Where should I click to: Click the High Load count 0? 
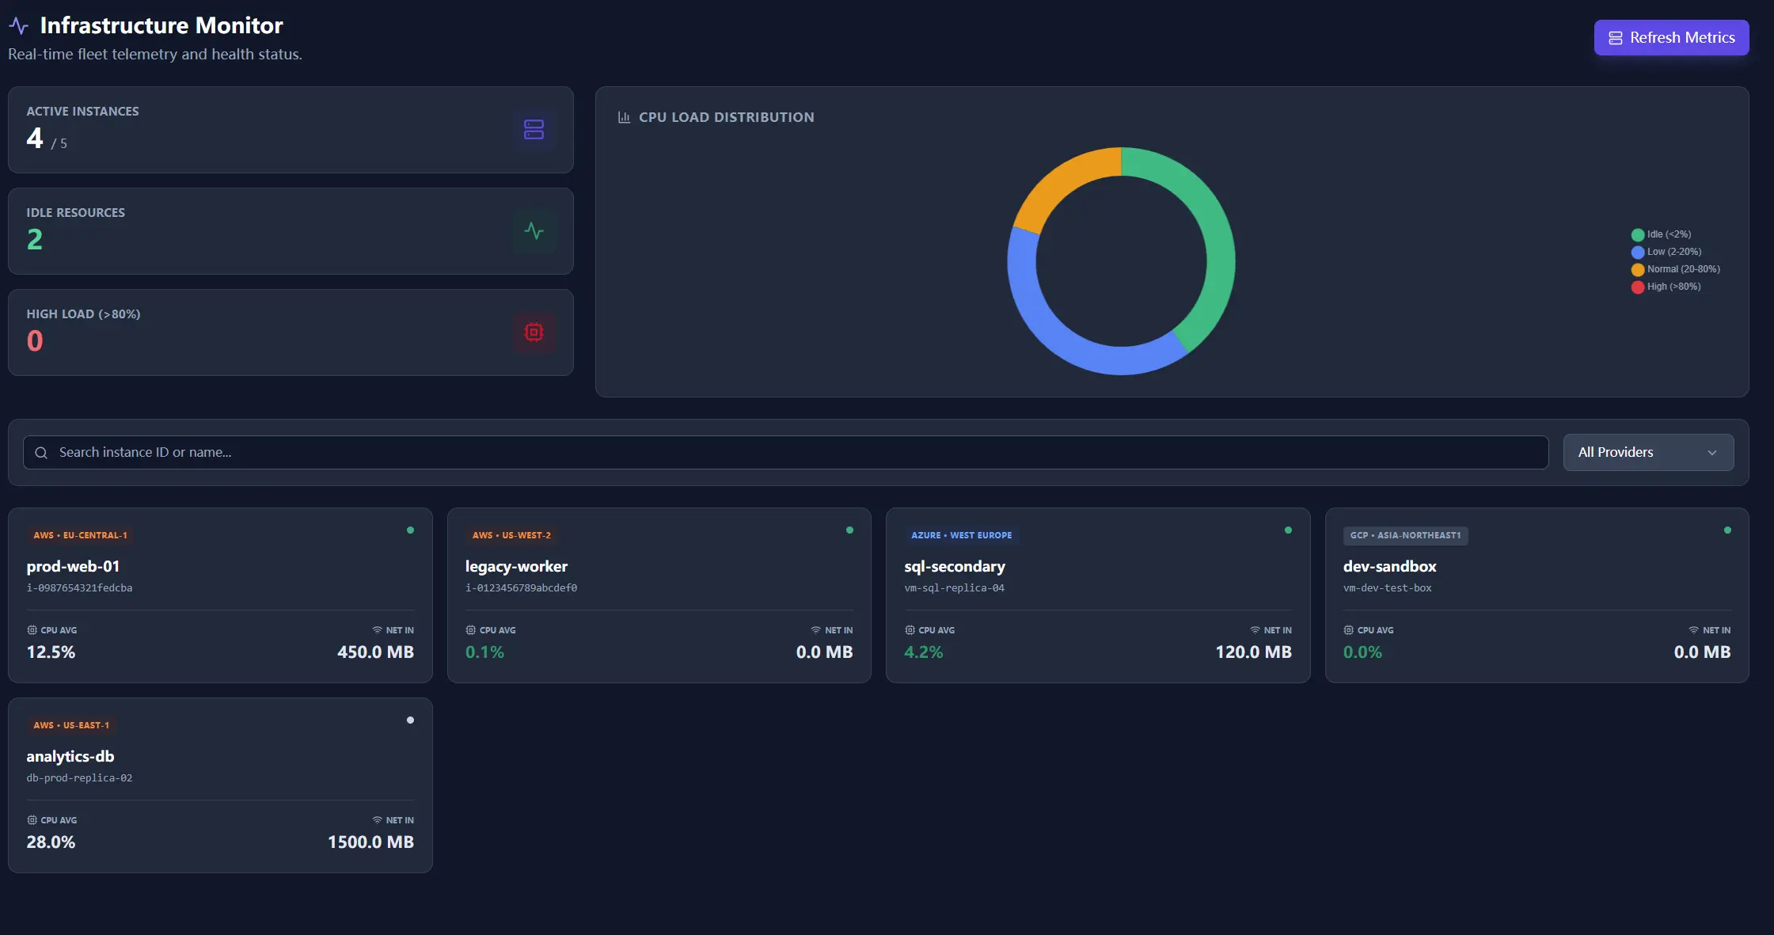(34, 340)
